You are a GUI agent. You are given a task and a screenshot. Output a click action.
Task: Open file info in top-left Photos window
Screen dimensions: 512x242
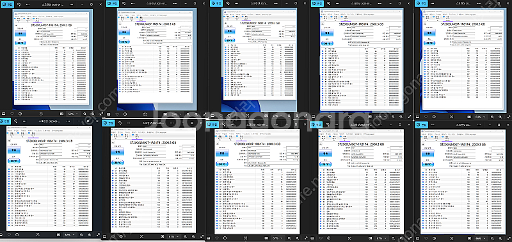click(x=20, y=114)
